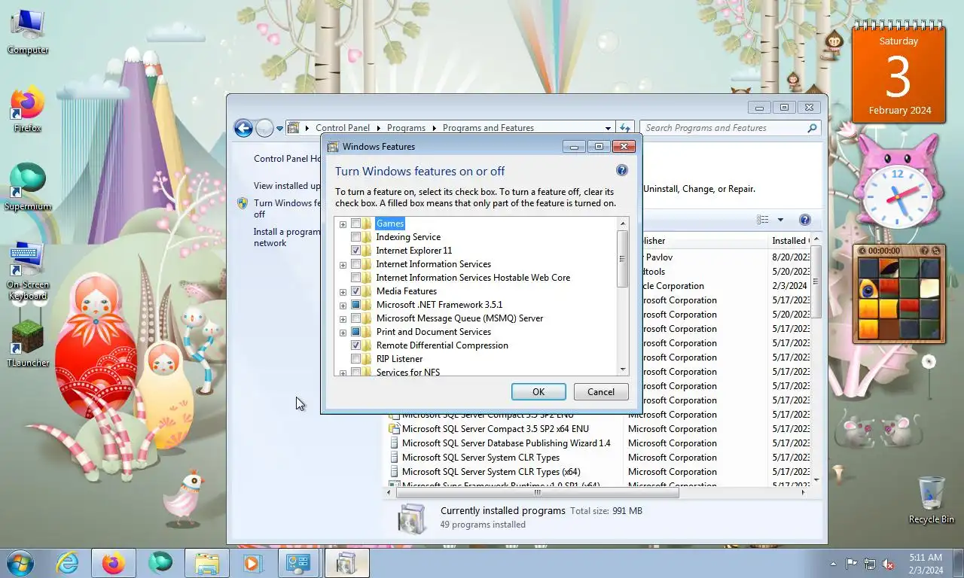Click the Games folder icon
The image size is (964, 578).
click(367, 224)
